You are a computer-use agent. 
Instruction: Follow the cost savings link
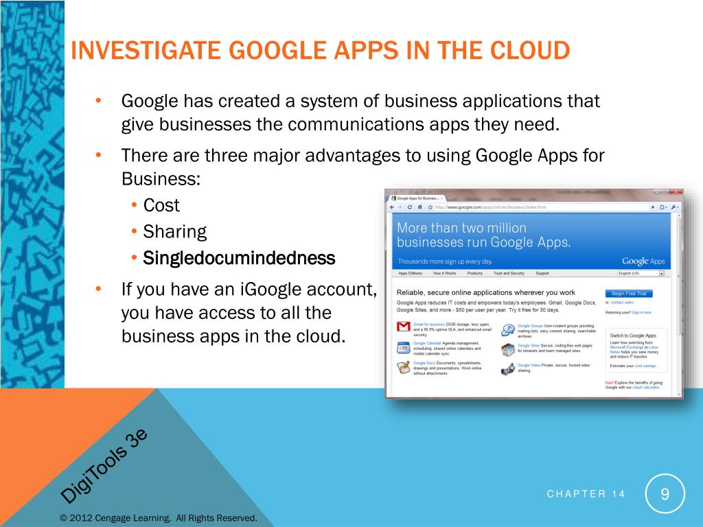(x=645, y=366)
